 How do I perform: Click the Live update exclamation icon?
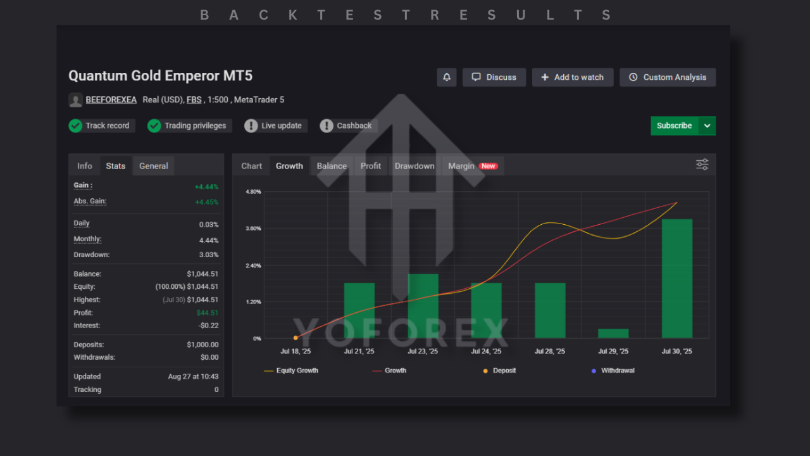click(x=251, y=125)
